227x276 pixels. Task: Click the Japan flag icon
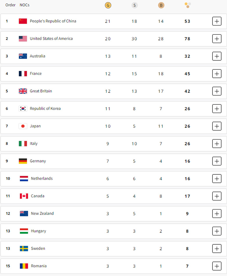click(23, 126)
